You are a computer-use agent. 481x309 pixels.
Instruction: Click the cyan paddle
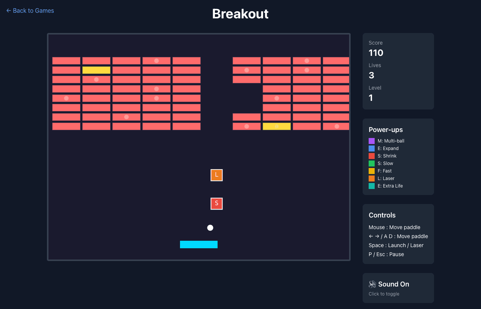pyautogui.click(x=199, y=244)
